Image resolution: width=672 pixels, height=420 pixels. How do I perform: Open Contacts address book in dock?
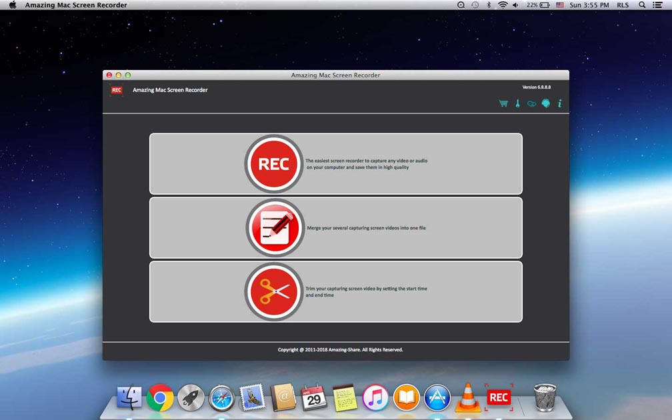tap(283, 397)
